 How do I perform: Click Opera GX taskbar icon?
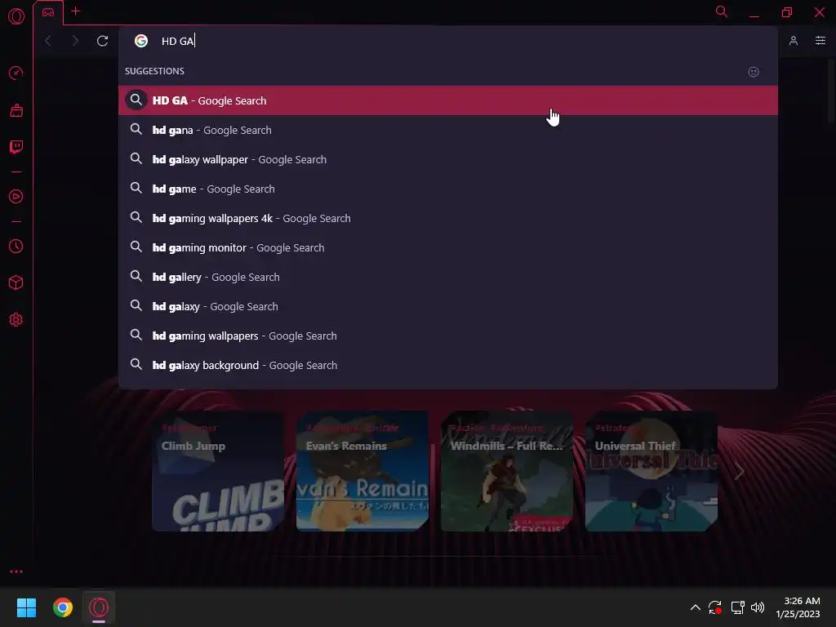[99, 607]
